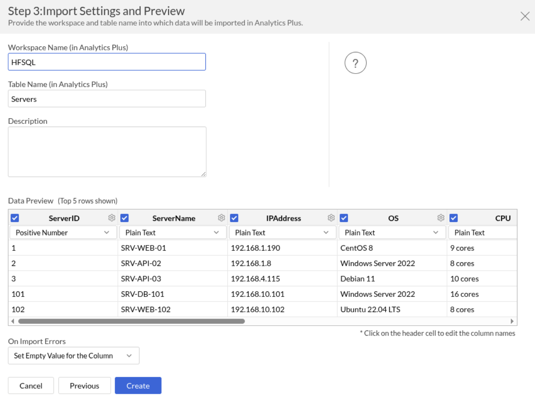
Task: Focus the Table Name field
Action: click(107, 99)
